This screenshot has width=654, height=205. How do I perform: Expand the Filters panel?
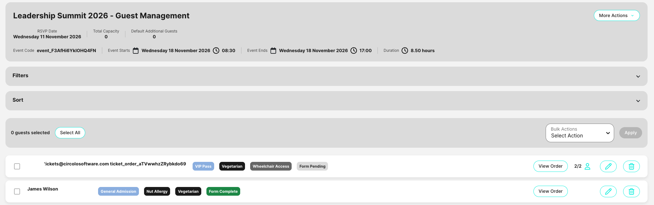[x=326, y=76]
